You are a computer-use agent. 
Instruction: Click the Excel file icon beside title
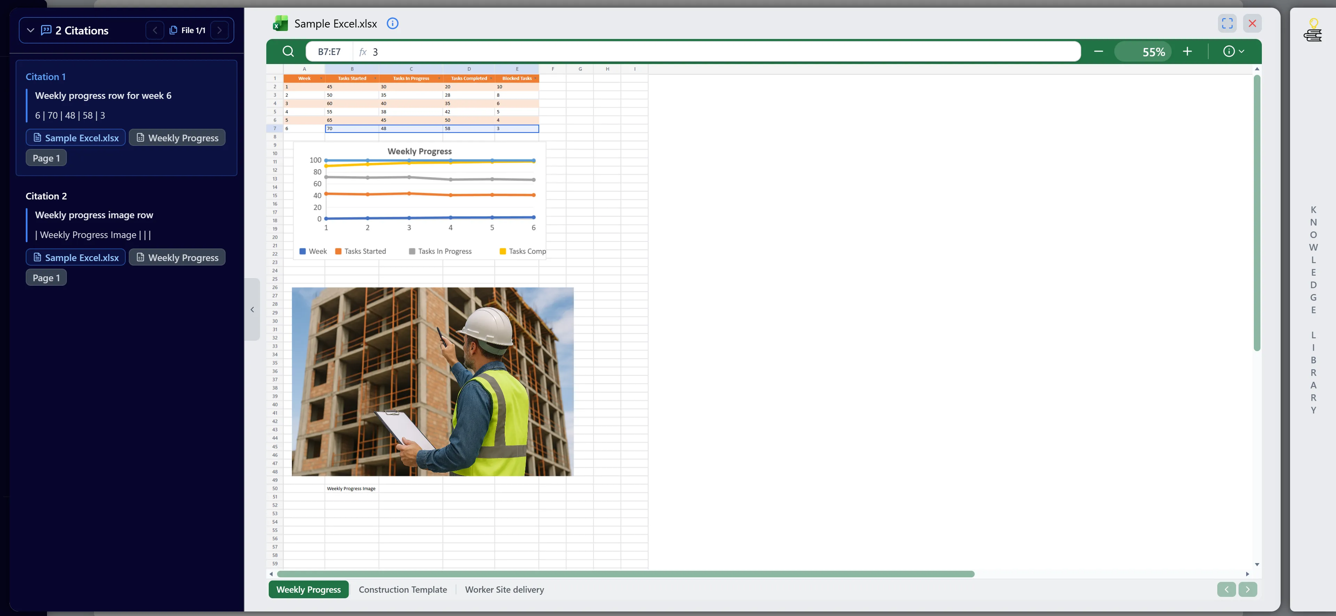[281, 23]
